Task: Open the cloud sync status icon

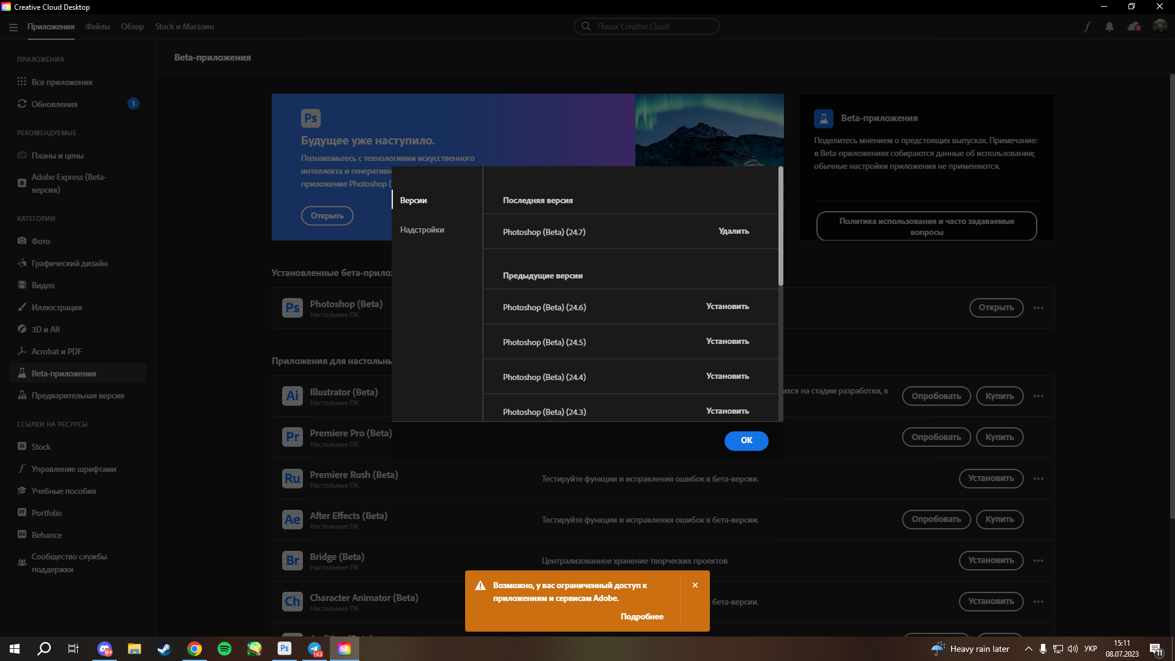Action: [1134, 27]
